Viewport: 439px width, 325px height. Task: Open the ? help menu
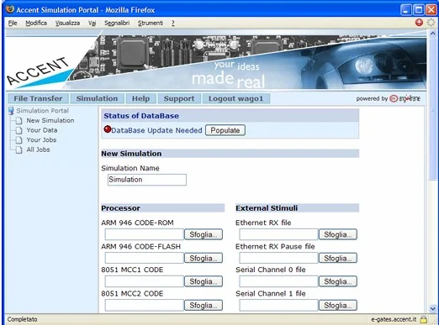[x=173, y=23]
